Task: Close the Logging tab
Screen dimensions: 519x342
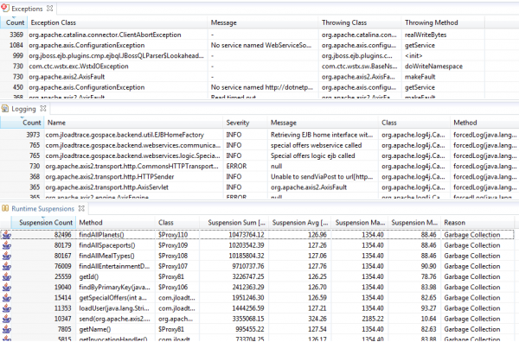Action: point(43,108)
